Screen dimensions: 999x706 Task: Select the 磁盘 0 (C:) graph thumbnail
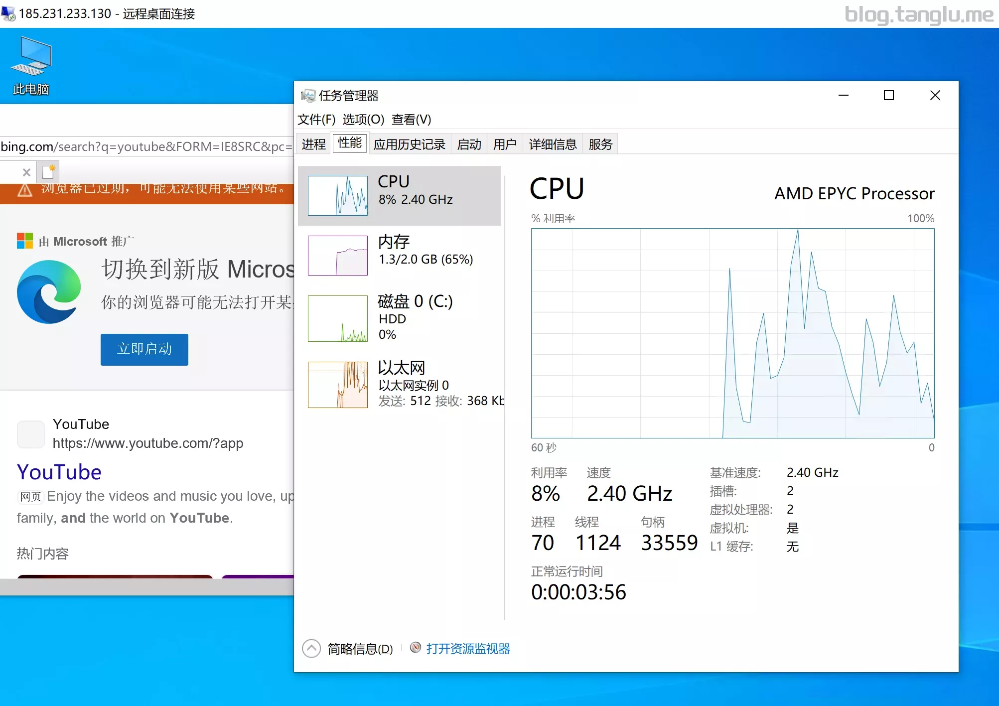[338, 319]
